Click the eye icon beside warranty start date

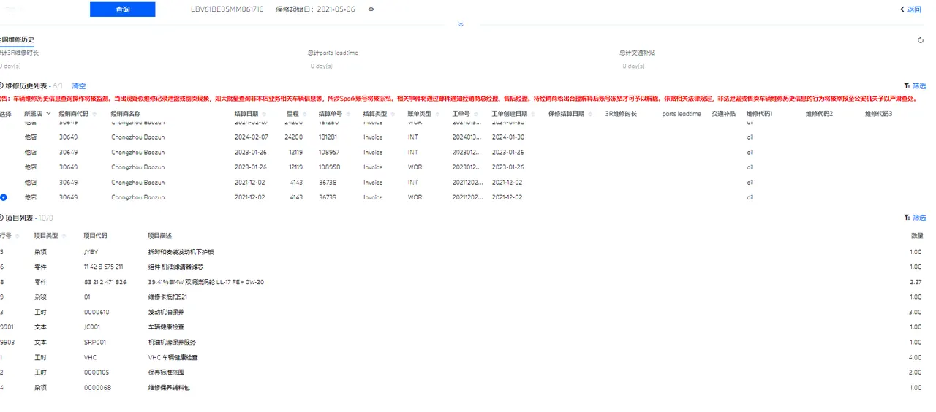[371, 9]
